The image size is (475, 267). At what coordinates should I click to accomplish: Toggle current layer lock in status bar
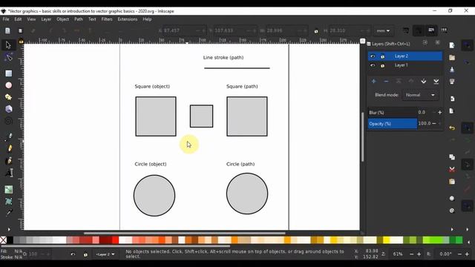85,254
